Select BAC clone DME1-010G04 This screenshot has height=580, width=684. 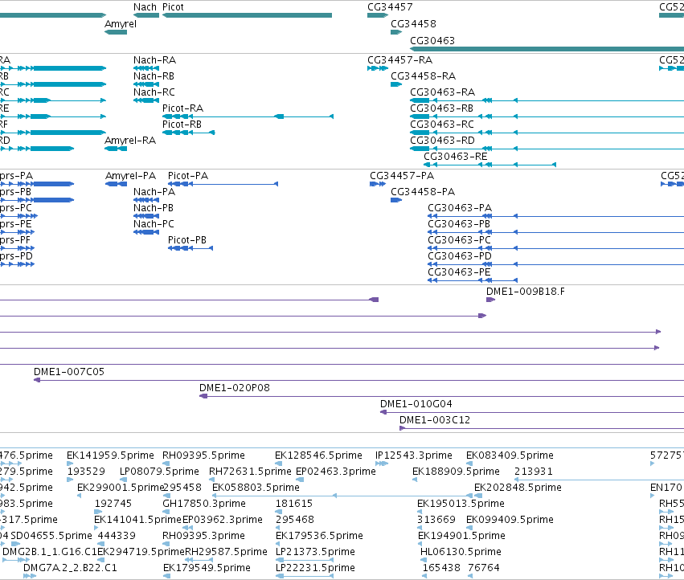pyautogui.click(x=416, y=404)
